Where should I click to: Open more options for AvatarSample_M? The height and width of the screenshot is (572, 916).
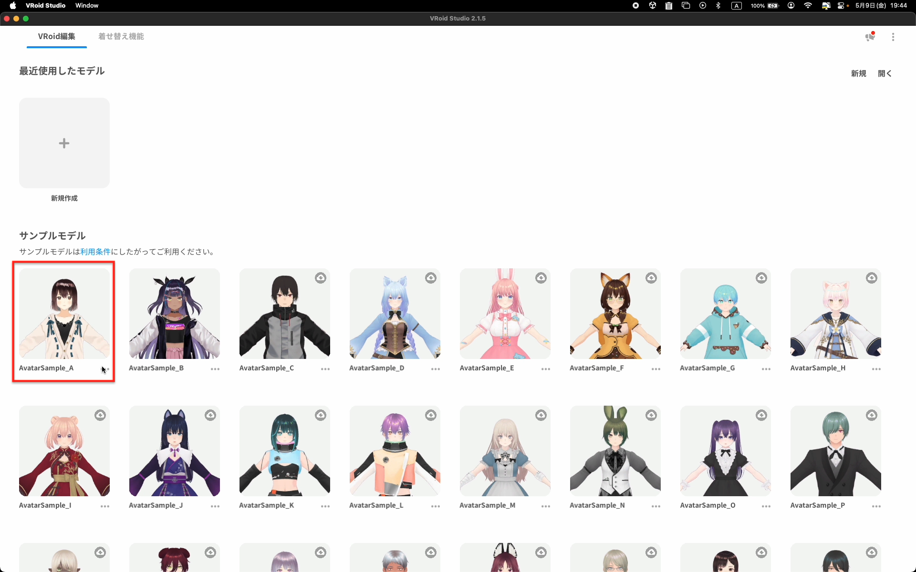click(546, 506)
